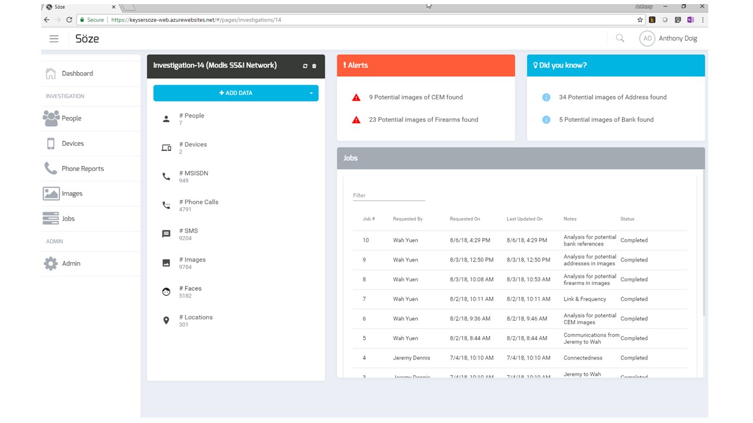The width and height of the screenshot is (753, 423).
Task: Click the # Locations 301 entry
Action: click(x=196, y=321)
